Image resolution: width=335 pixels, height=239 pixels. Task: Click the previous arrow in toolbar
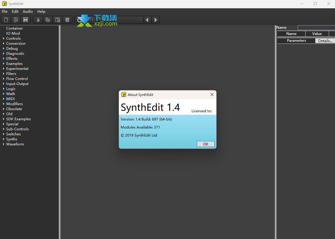147,20
